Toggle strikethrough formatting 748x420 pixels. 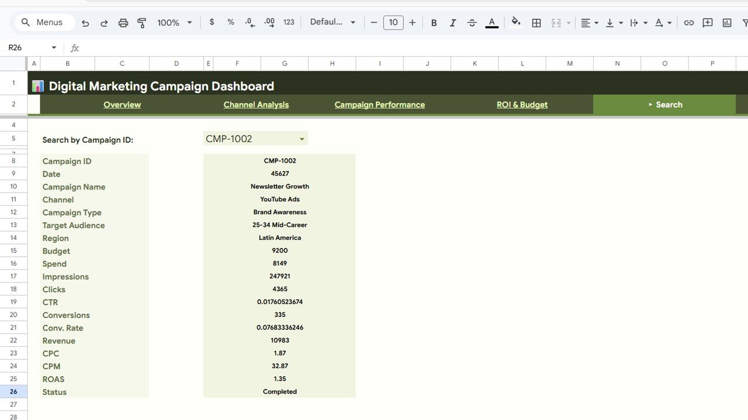472,22
